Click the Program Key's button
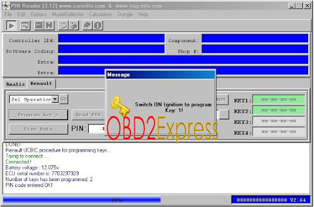Viewport: 314px width, 207px height. (x=38, y=115)
